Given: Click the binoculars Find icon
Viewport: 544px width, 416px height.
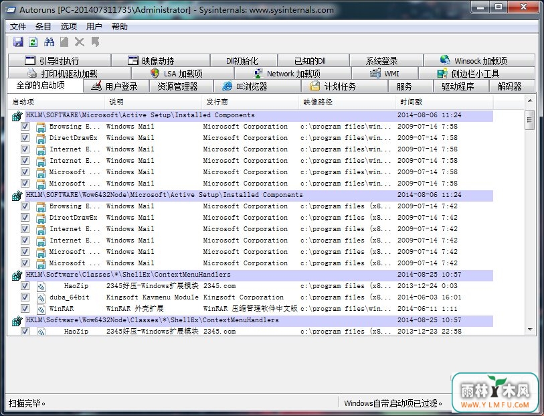Looking at the screenshot, I should (x=50, y=42).
